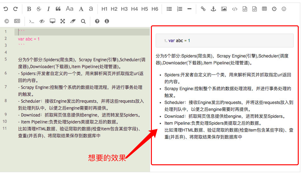Click preview bullet 'Download：抓取网页信息'

pyautogui.click(x=226, y=116)
